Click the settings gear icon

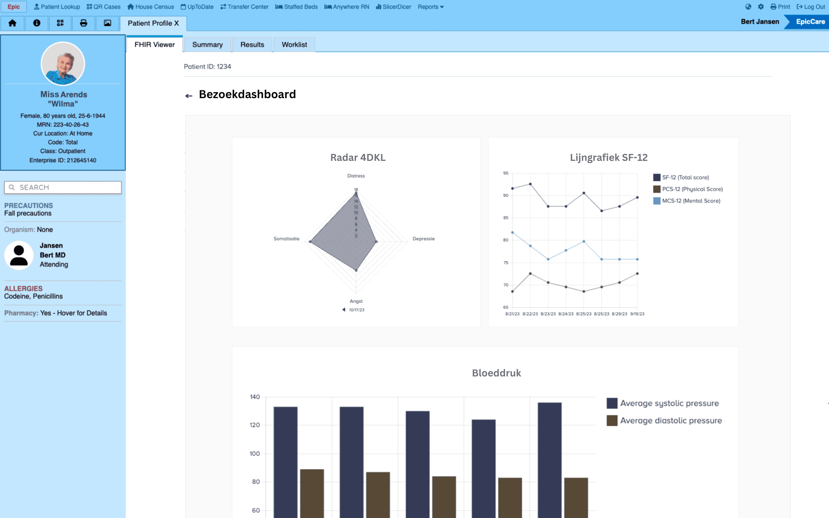coord(761,7)
